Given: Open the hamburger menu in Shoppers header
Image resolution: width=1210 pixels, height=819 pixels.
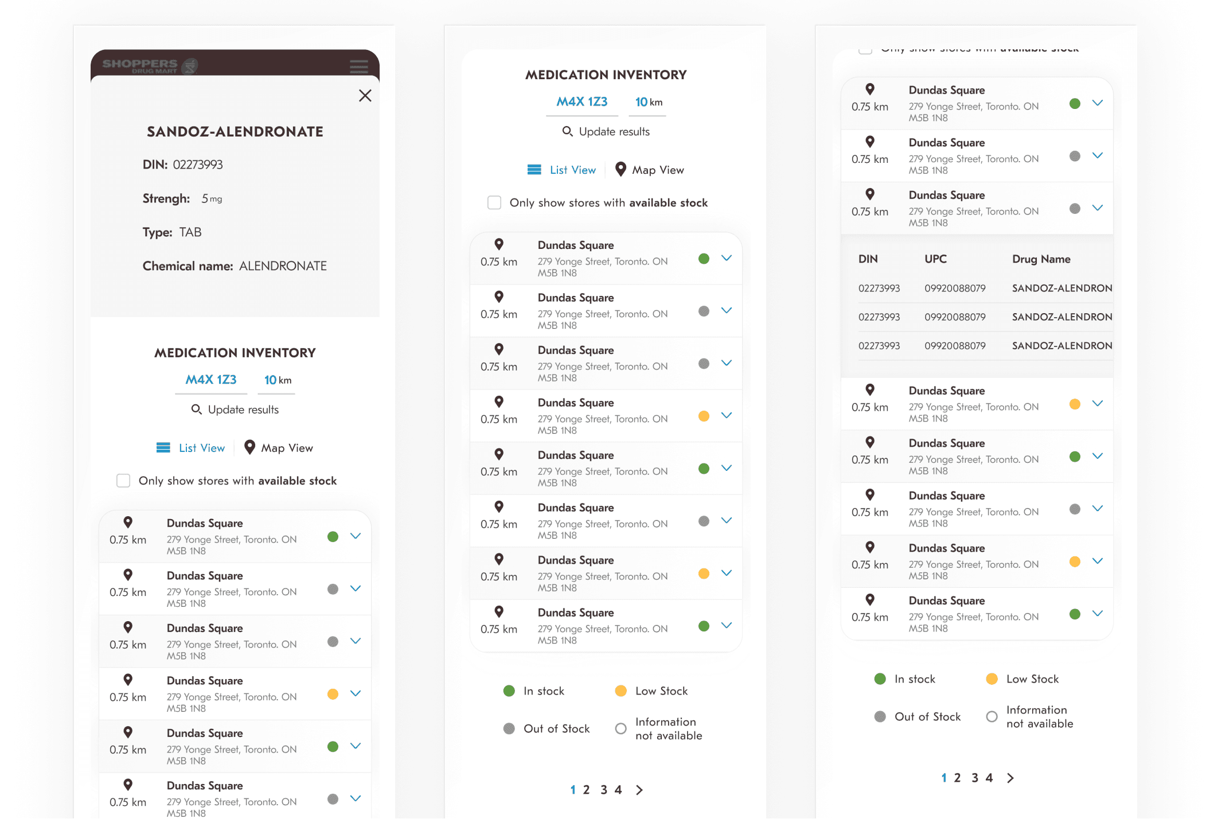Looking at the screenshot, I should [x=359, y=66].
